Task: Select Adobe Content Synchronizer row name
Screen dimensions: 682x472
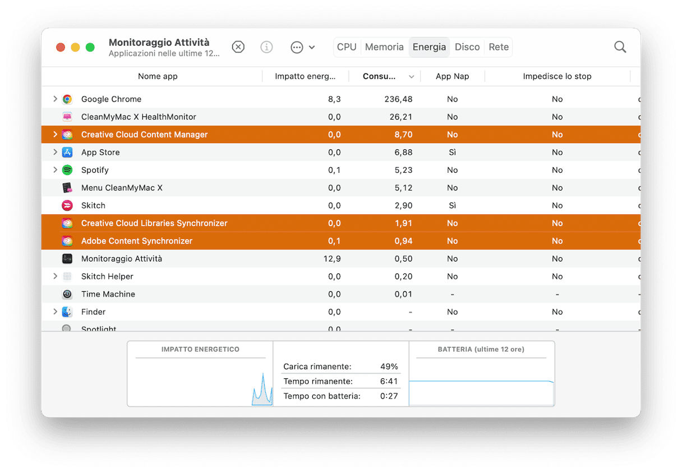Action: click(x=137, y=241)
